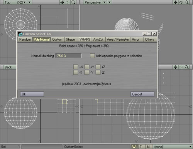
Task: Open the Custom tab
Action: coord(58,40)
